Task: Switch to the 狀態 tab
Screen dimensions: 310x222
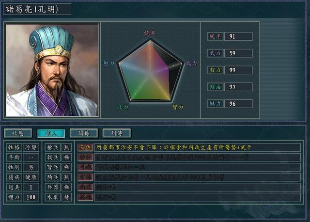Action: point(18,133)
